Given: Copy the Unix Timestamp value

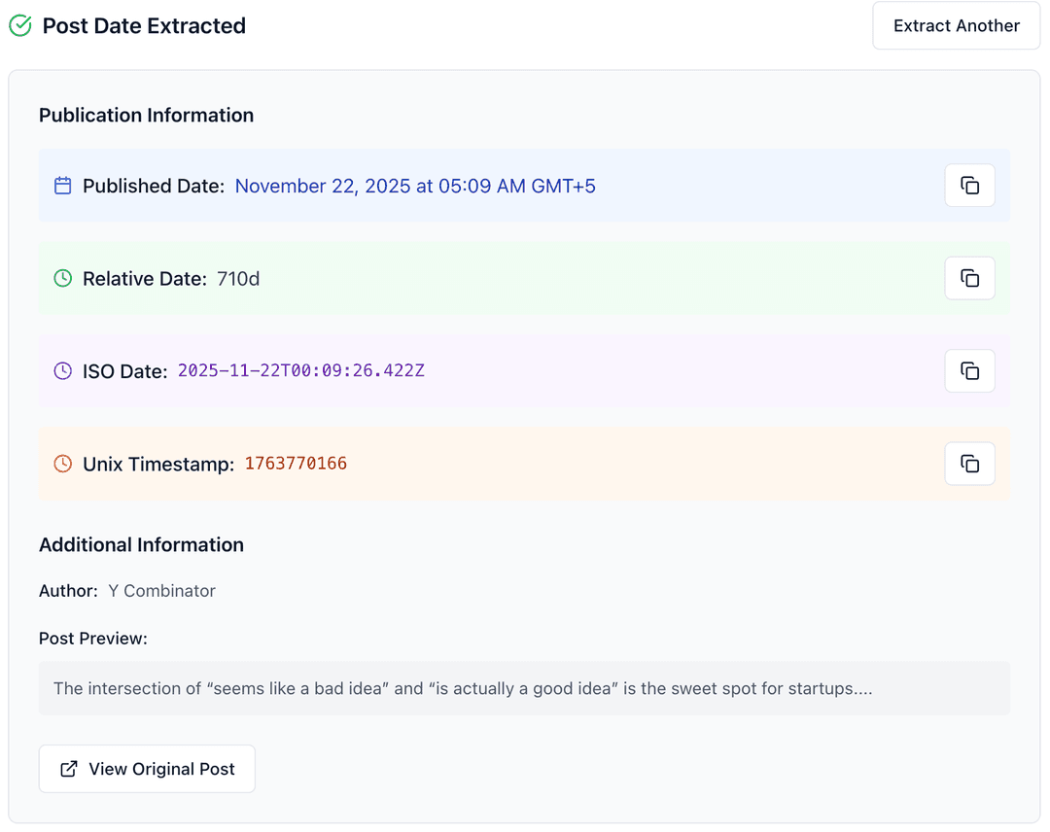Looking at the screenshot, I should coord(969,464).
